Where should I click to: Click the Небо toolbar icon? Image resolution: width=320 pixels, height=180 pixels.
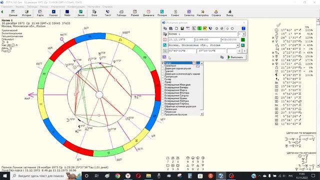pos(67,13)
